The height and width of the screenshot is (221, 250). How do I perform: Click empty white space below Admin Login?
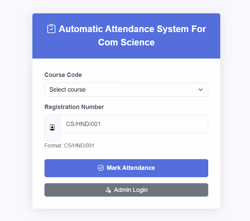(126, 203)
